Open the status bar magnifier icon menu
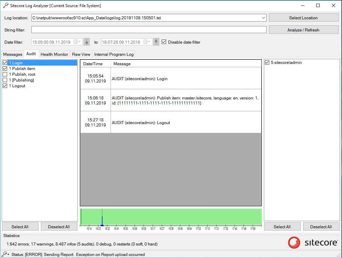The image size is (342, 258). tap(5, 254)
